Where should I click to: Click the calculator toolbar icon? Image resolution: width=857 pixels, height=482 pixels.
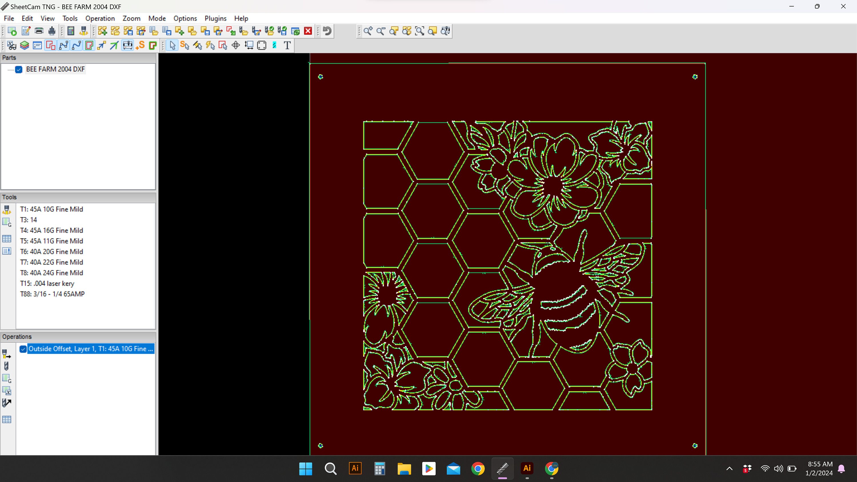70,31
